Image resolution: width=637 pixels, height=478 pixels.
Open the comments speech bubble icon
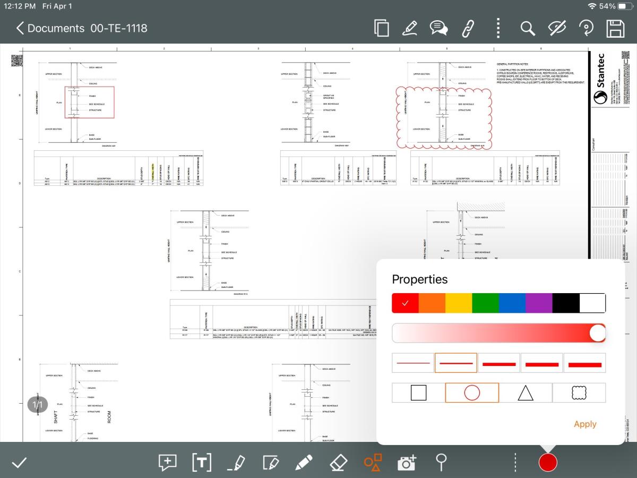(438, 28)
